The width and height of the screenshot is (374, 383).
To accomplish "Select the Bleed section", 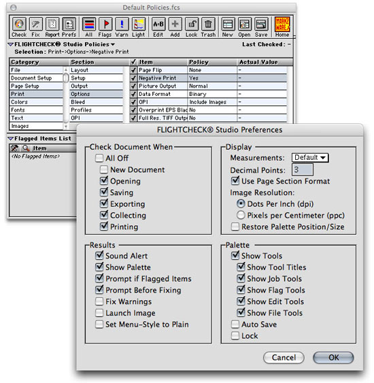I will (x=96, y=102).
